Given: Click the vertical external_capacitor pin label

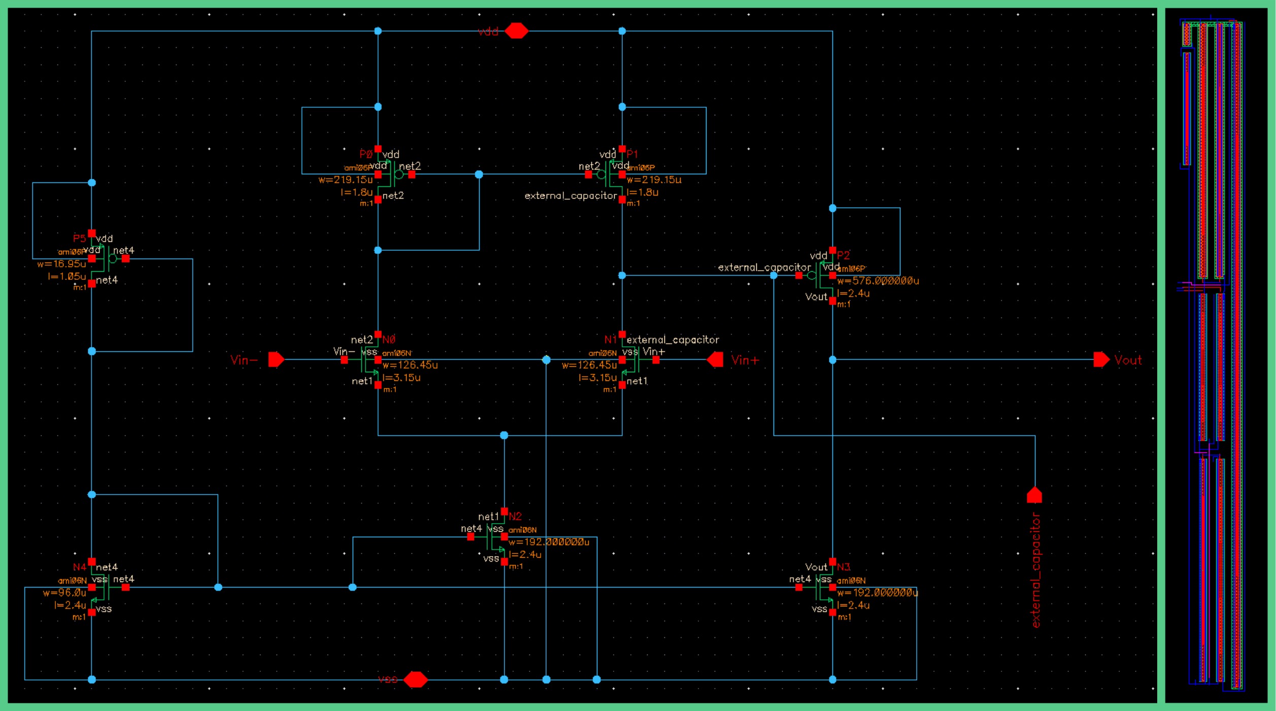Looking at the screenshot, I should 1036,570.
